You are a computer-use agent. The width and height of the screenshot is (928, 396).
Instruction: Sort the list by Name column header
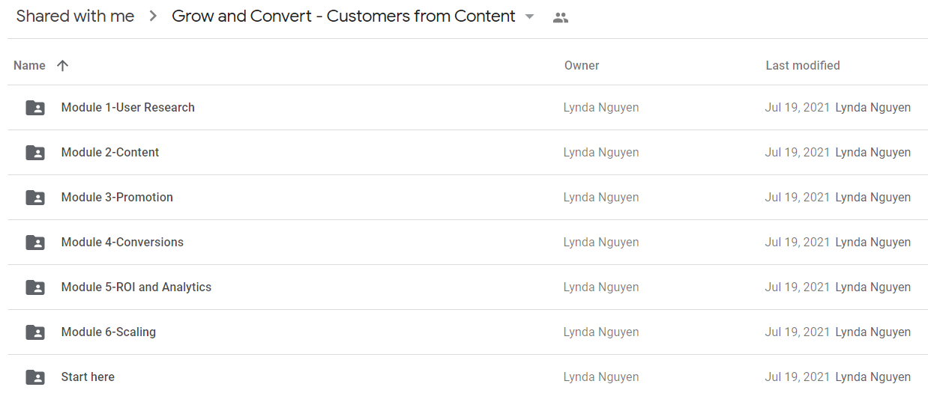[x=29, y=66]
